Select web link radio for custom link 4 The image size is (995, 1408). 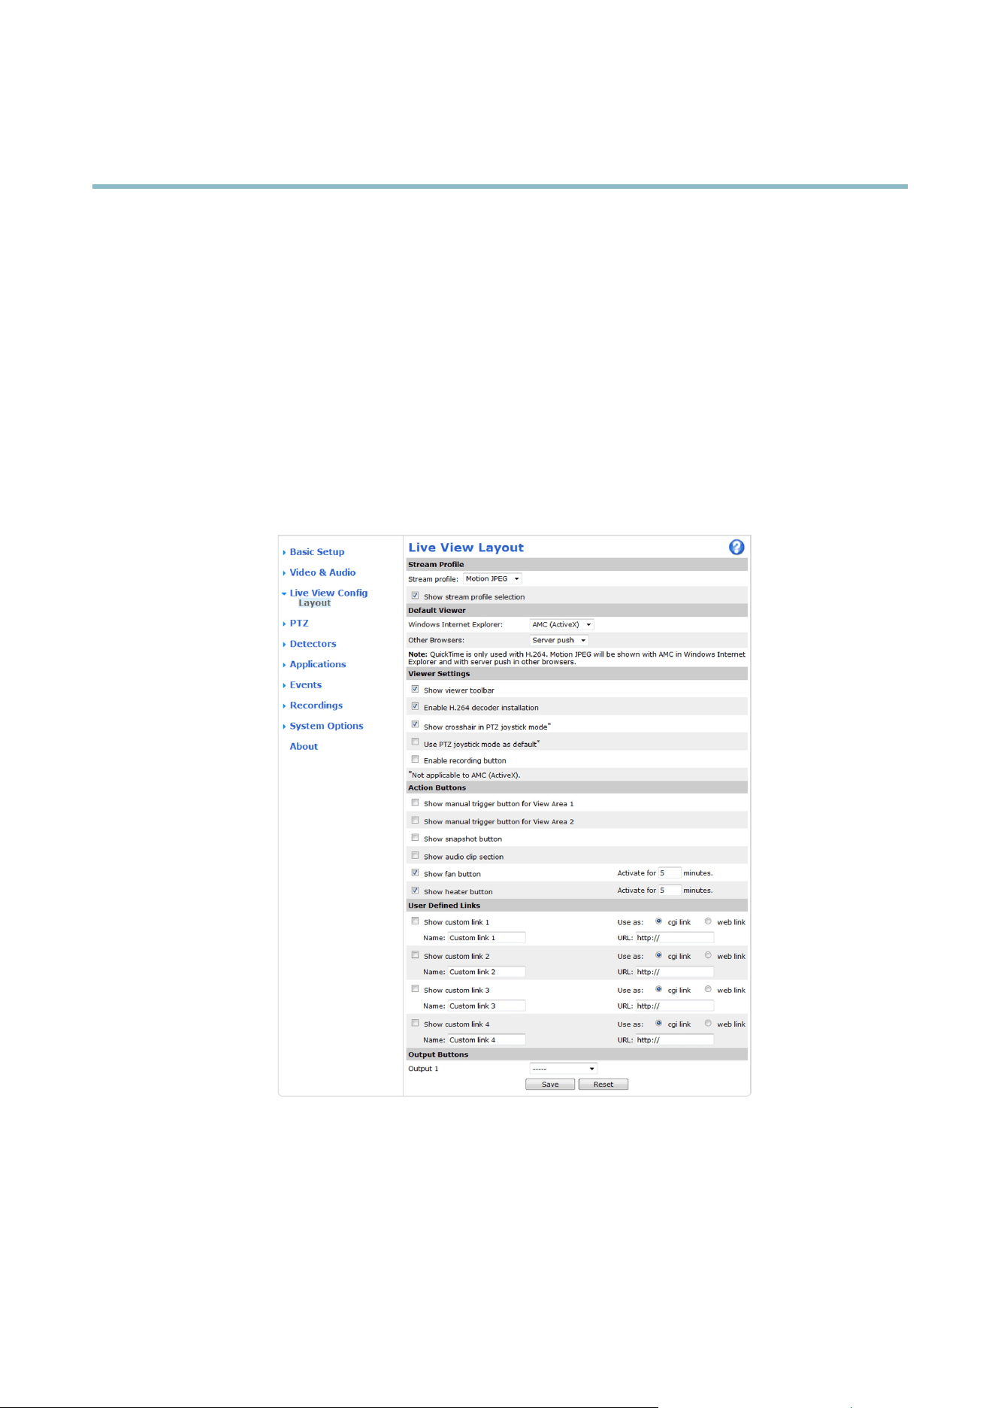click(x=708, y=1024)
